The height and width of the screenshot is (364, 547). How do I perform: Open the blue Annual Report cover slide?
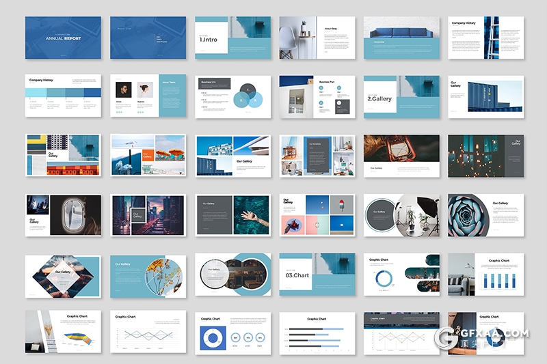click(63, 38)
